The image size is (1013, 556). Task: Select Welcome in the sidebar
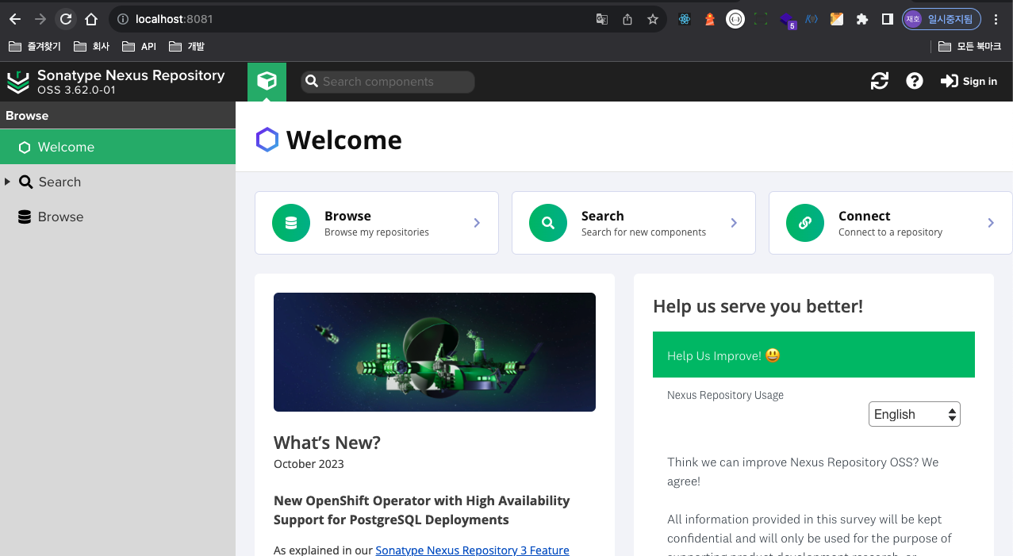coord(66,147)
